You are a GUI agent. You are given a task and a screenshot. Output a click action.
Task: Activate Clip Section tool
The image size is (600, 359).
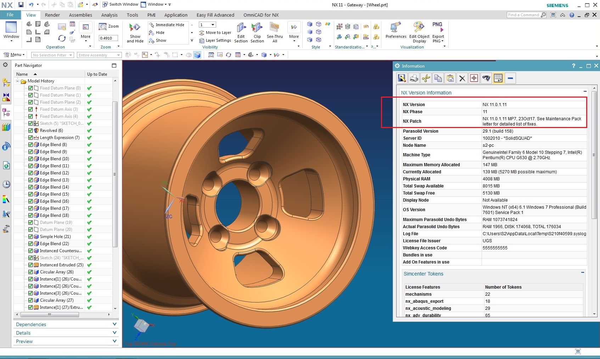click(x=257, y=33)
